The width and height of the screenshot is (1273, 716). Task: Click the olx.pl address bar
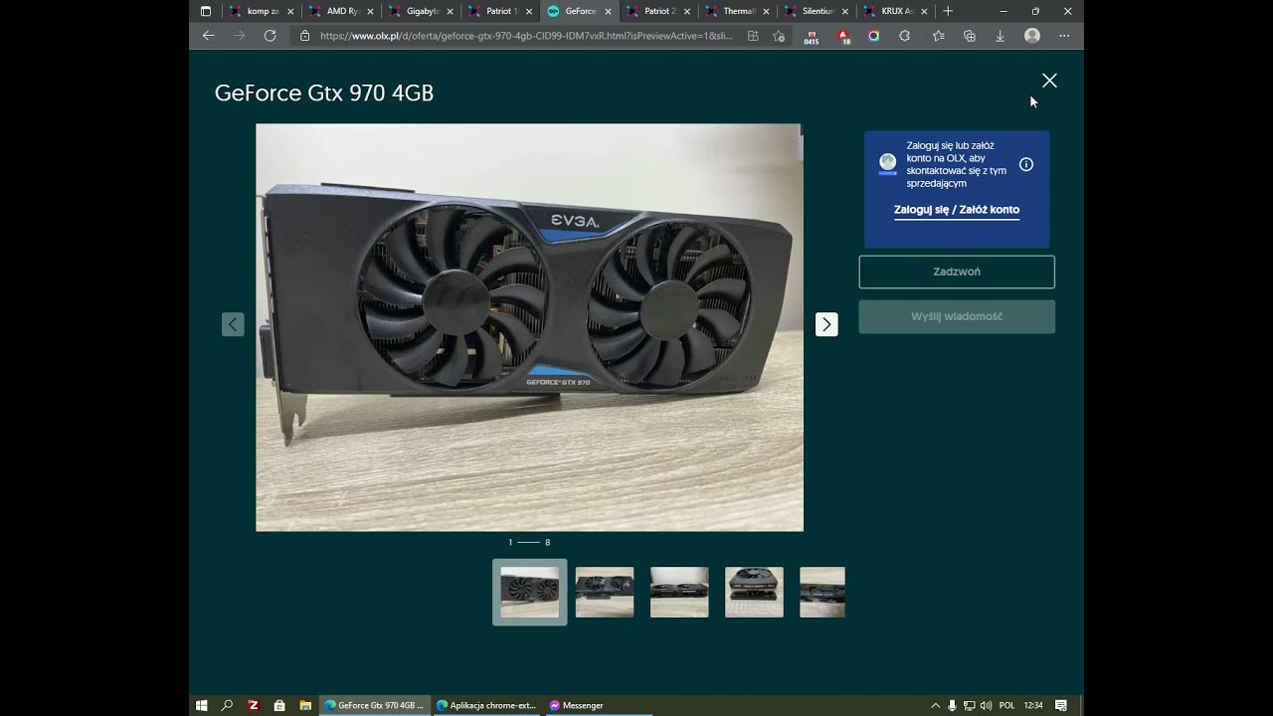526,36
